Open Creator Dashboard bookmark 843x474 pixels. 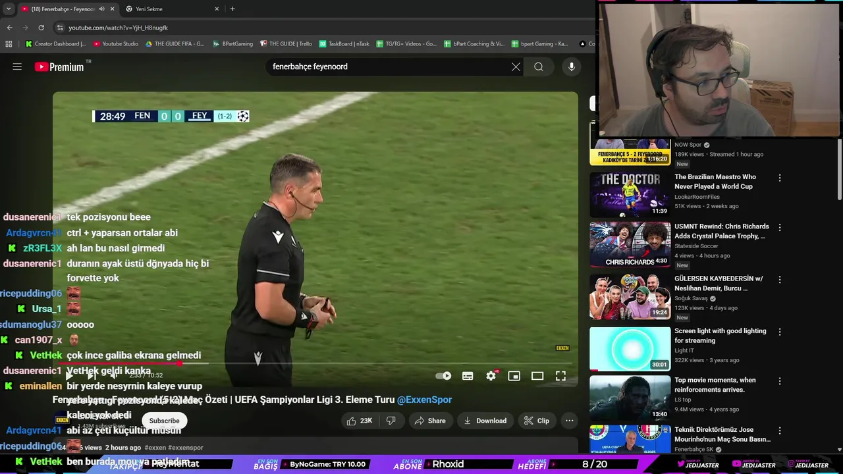(55, 43)
